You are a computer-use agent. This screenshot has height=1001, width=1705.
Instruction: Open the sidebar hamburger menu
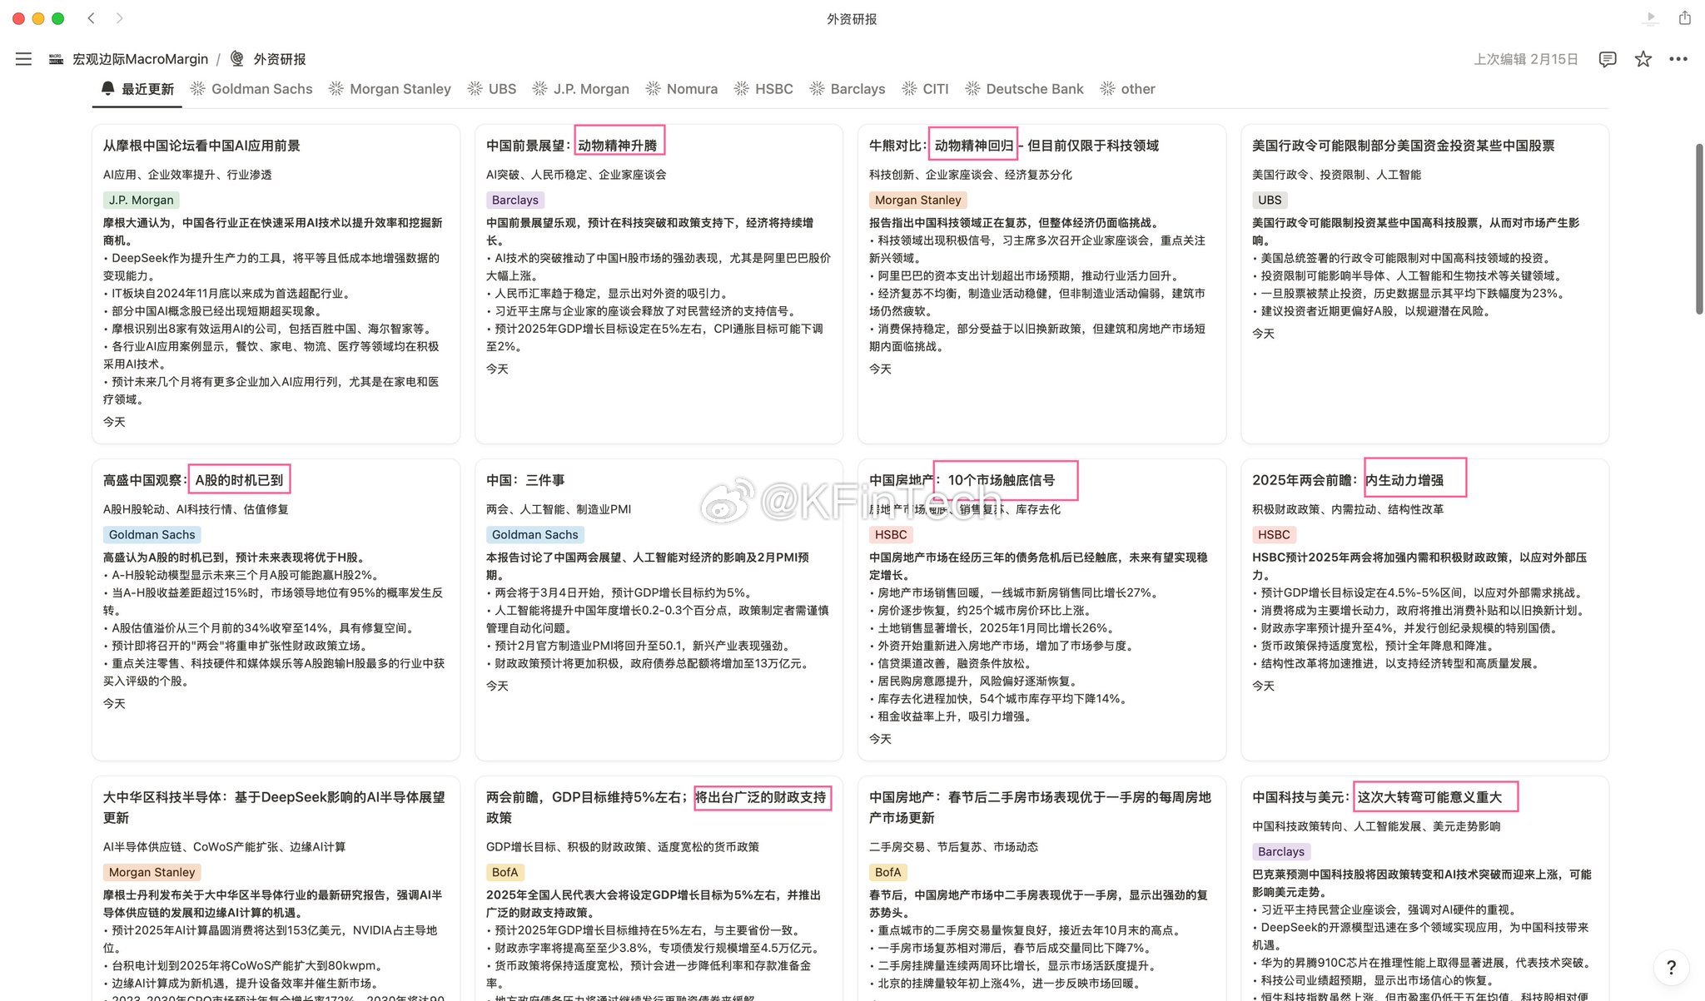(x=23, y=59)
